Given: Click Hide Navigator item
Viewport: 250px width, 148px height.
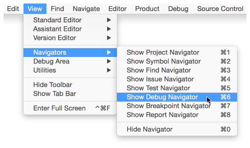Looking at the screenshot, I should pos(150,129).
